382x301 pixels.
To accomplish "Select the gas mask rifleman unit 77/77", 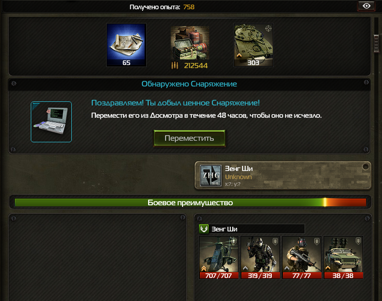I will tap(301, 257).
